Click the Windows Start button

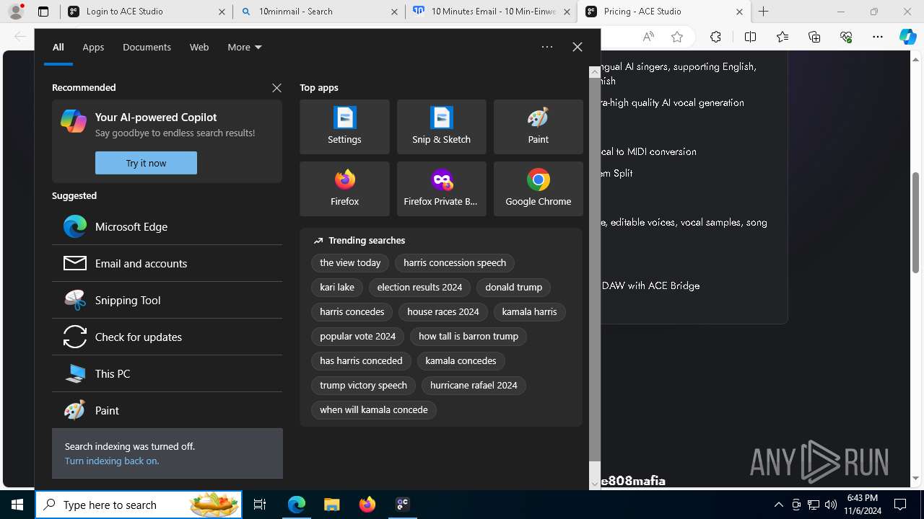click(x=17, y=505)
